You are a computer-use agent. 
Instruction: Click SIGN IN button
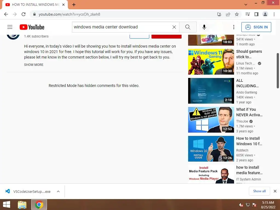point(256,27)
